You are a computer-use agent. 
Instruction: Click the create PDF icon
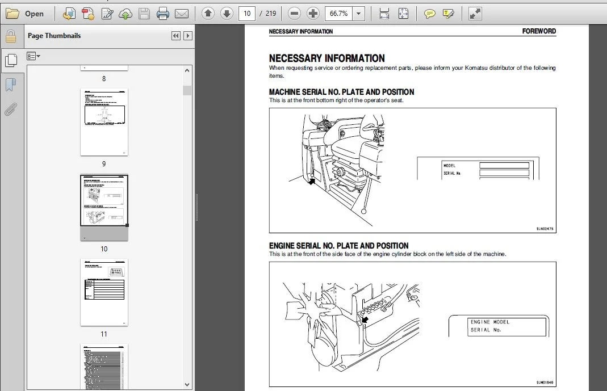pyautogui.click(x=88, y=14)
